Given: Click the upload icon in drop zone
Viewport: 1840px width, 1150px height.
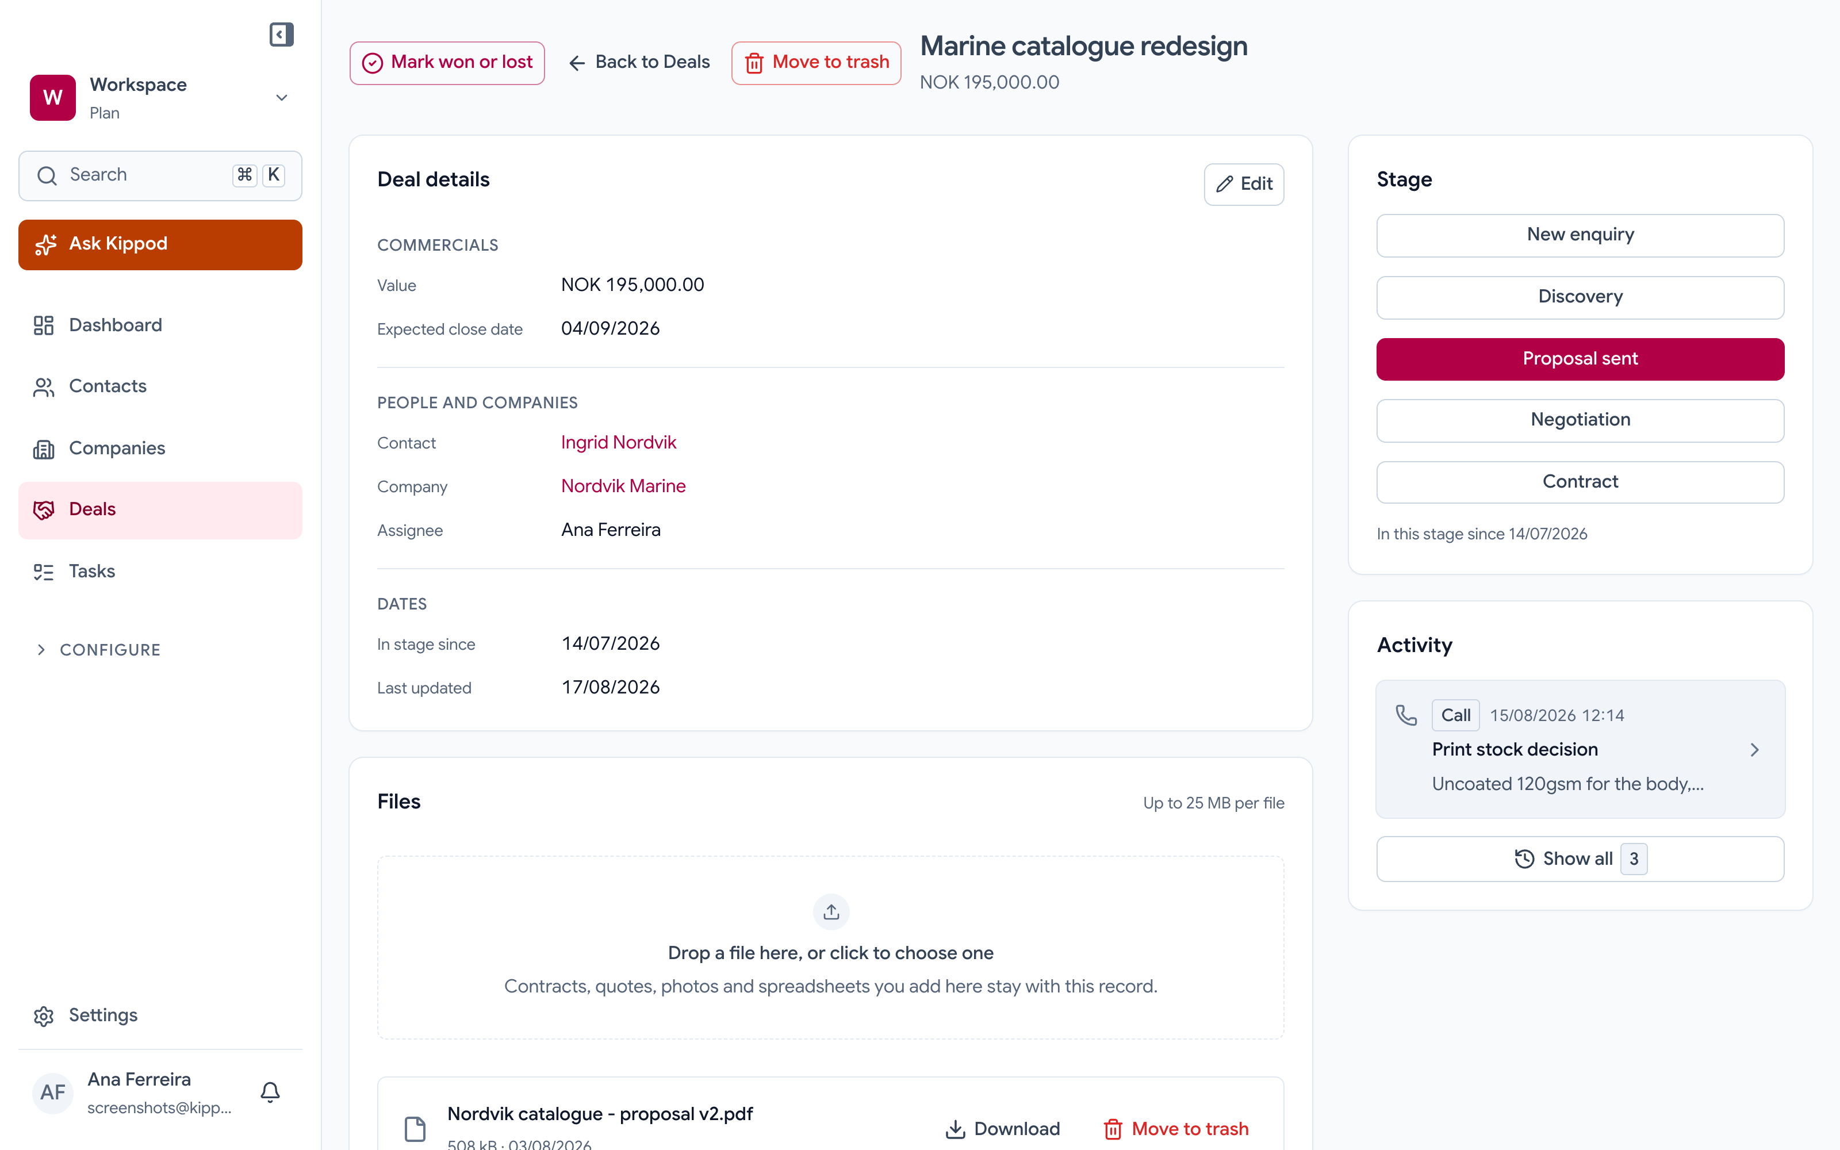Looking at the screenshot, I should point(831,911).
